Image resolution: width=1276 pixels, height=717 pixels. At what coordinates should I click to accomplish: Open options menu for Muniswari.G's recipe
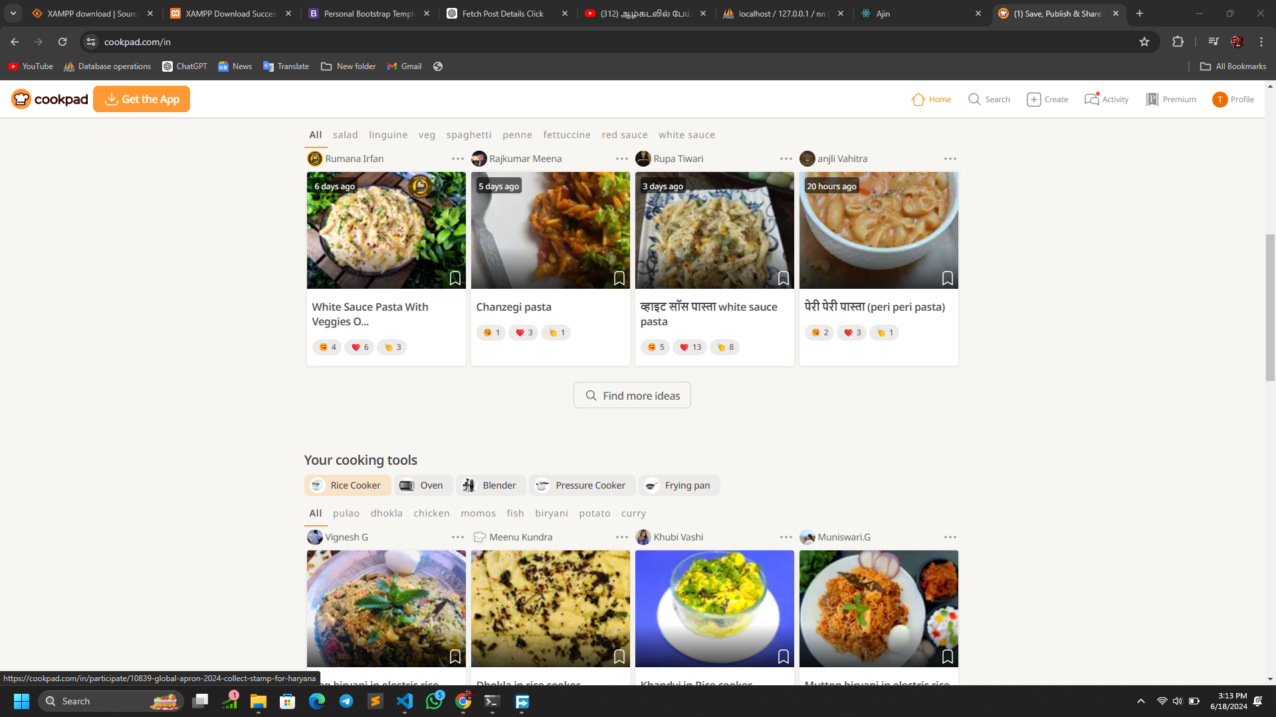point(950,536)
